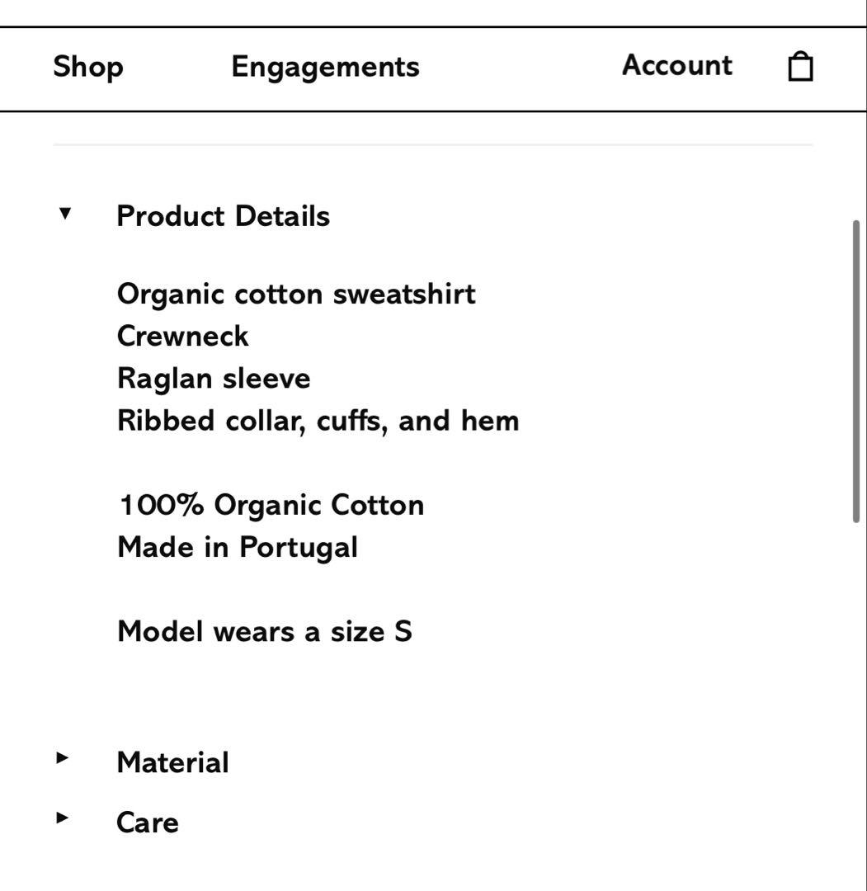
Task: Click the 'Organic cotton sweatshirt' text
Action: (296, 294)
